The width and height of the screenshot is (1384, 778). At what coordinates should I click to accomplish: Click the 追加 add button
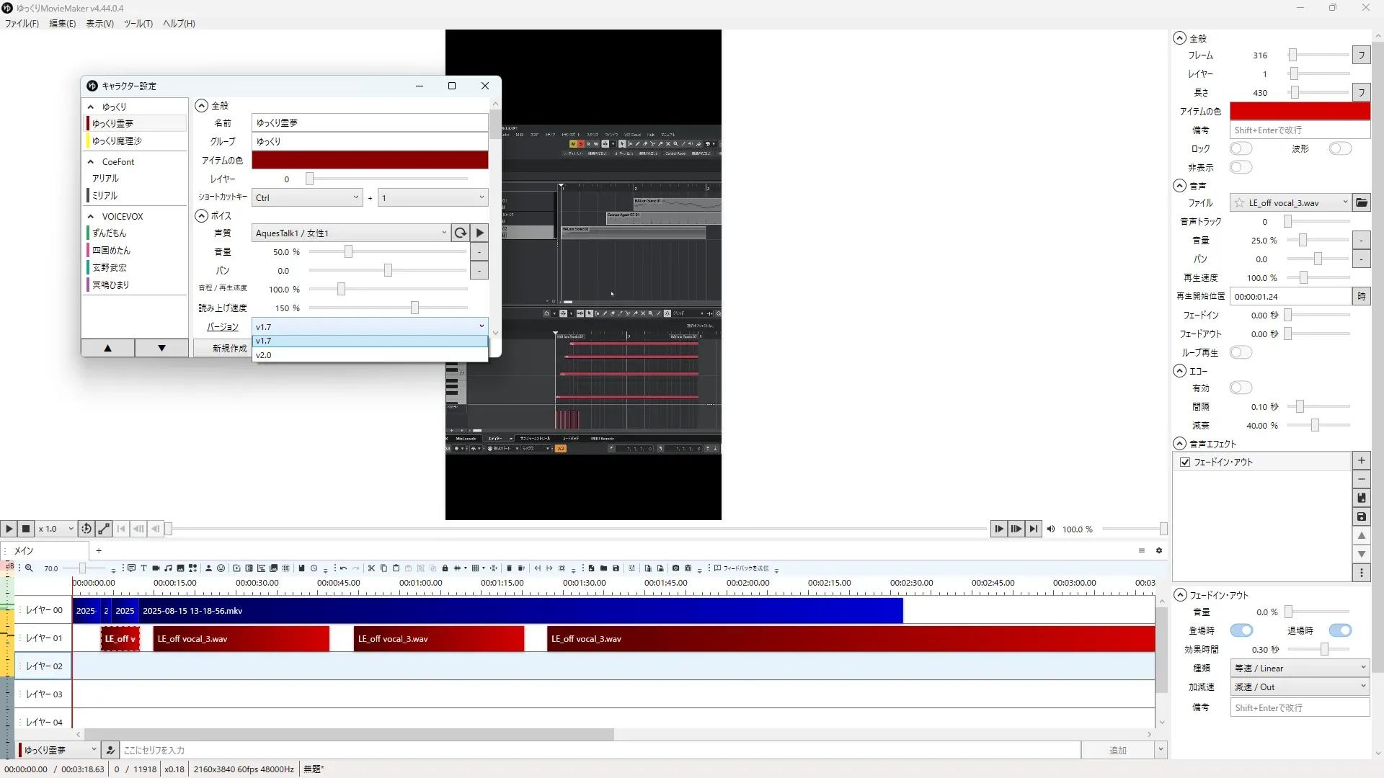1117,751
